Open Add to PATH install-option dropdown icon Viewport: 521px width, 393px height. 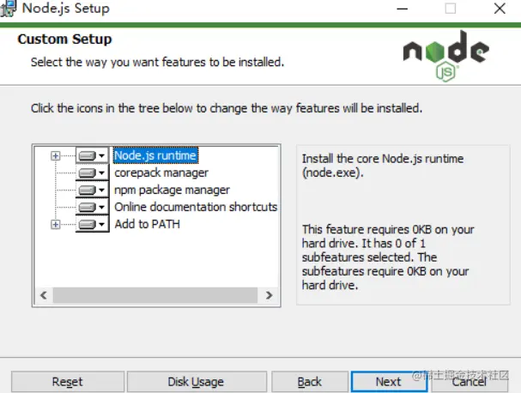[x=92, y=225]
